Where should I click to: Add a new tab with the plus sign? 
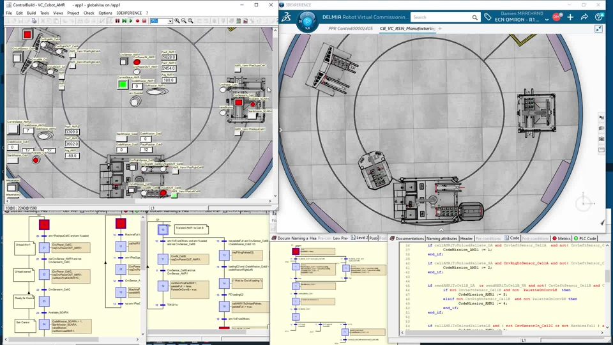click(x=440, y=29)
